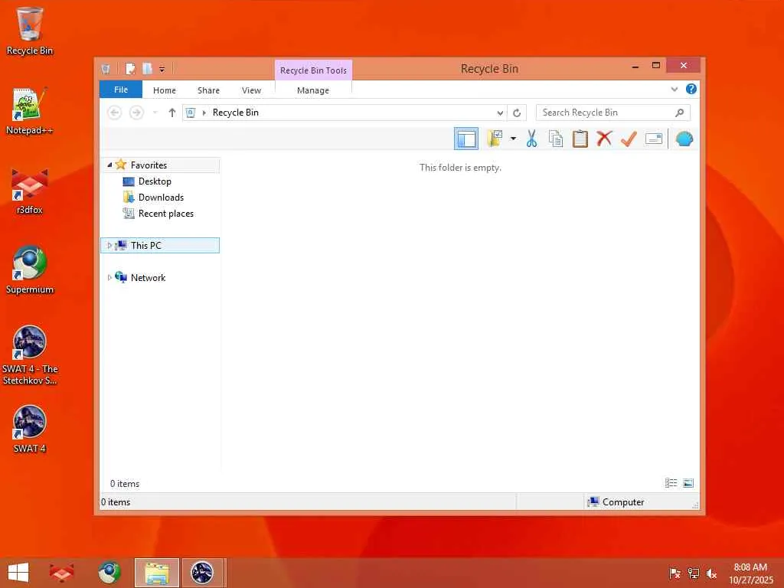The image size is (784, 588).
Task: Click the Properties quick access icon
Action: [130, 68]
